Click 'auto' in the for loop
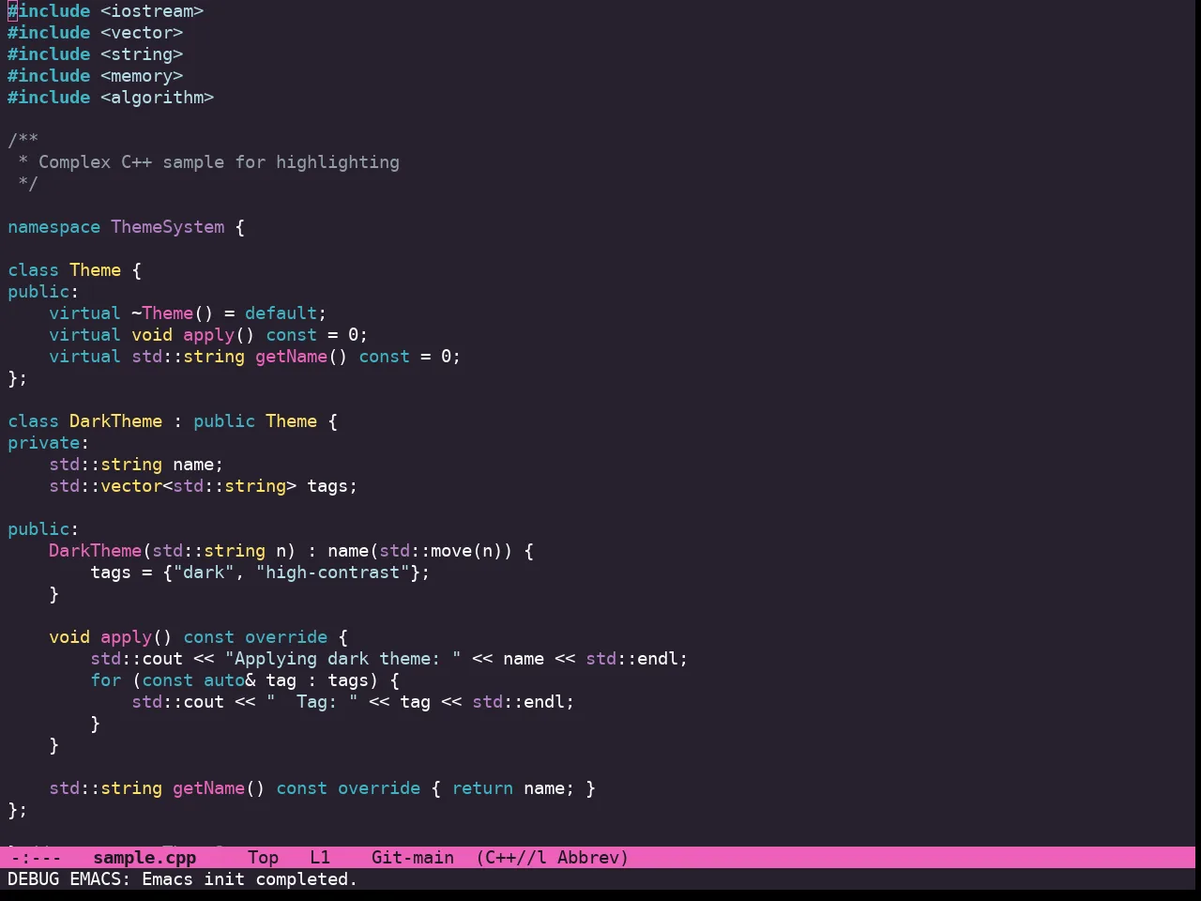Screen dimensions: 1201x901 [223, 680]
